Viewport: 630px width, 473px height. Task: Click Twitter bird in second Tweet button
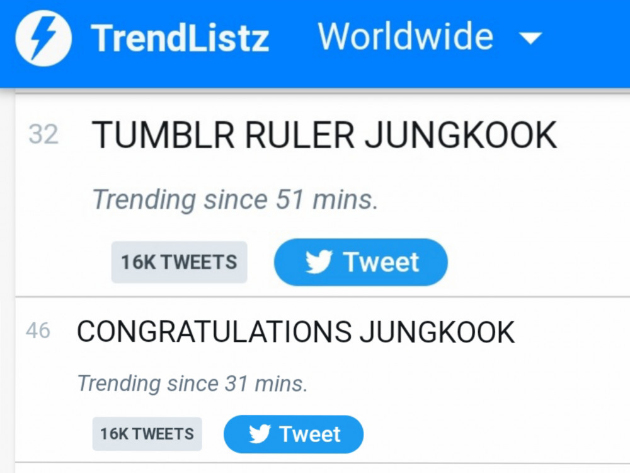pyautogui.click(x=260, y=434)
